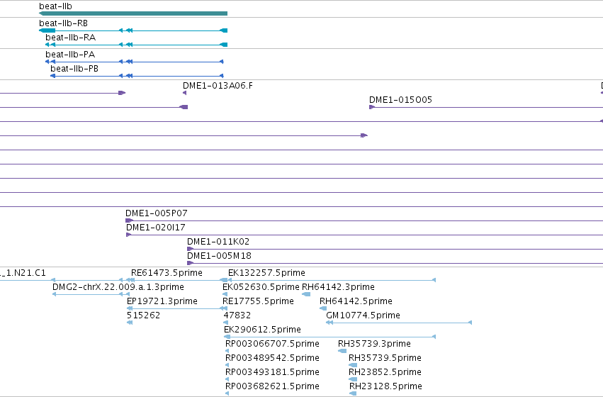Screen dimensions: 603x397
Task: Click the DME1-020I17 feature label
Action: [x=155, y=228]
